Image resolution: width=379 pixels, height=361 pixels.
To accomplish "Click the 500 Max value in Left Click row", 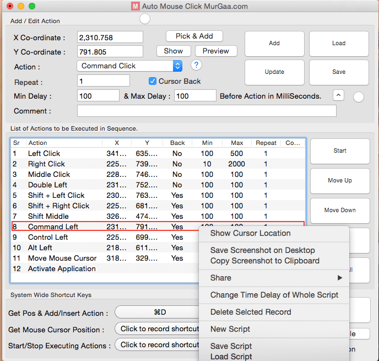I will tap(237, 154).
